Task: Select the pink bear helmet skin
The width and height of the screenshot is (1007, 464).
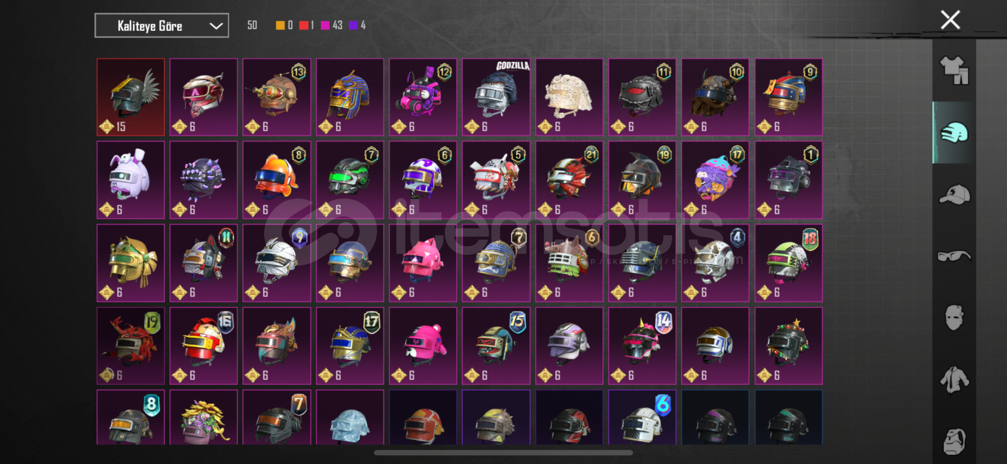Action: pos(423,346)
